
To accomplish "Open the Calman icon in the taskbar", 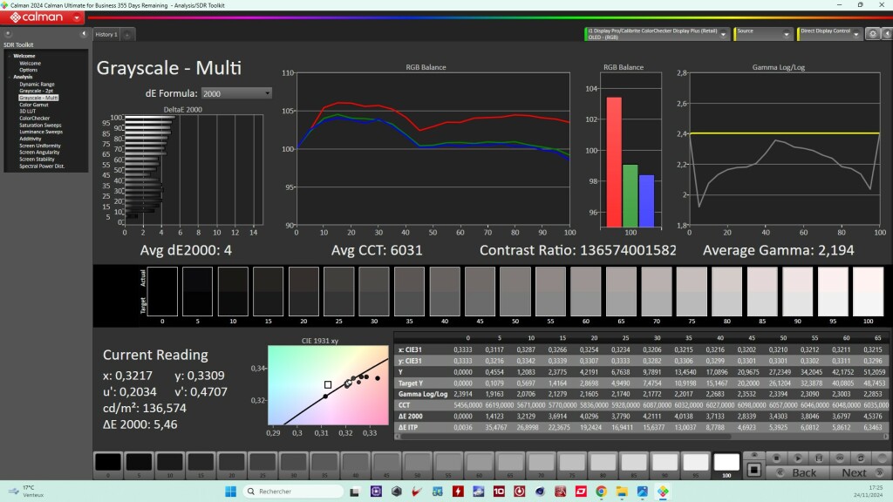I will (x=663, y=492).
